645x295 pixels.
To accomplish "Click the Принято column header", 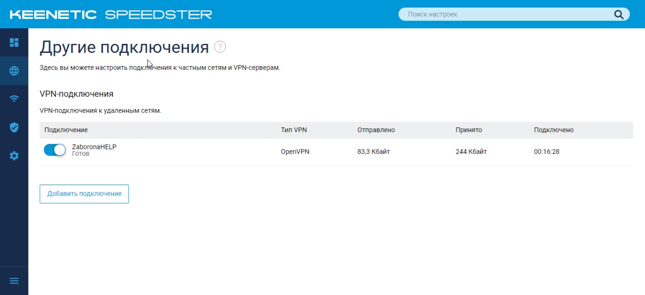I will [x=469, y=130].
